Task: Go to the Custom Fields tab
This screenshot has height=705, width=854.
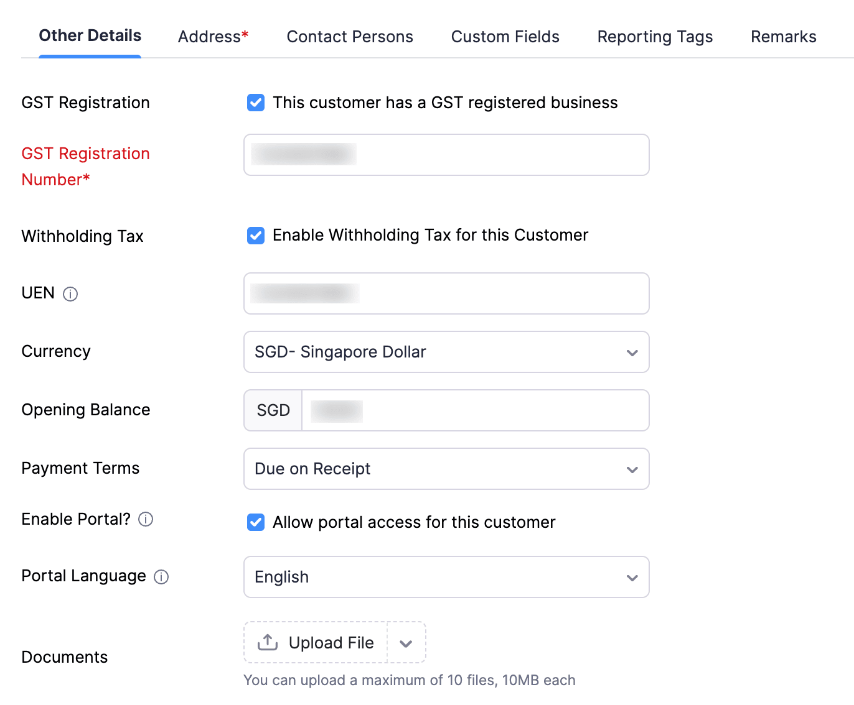Action: 505,37
